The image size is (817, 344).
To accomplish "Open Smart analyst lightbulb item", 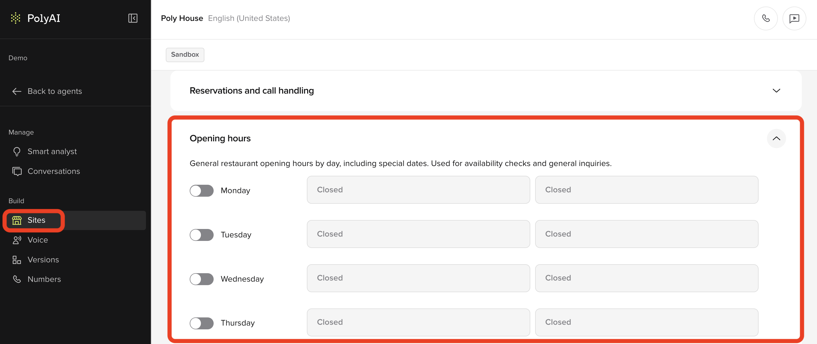I will click(x=44, y=152).
